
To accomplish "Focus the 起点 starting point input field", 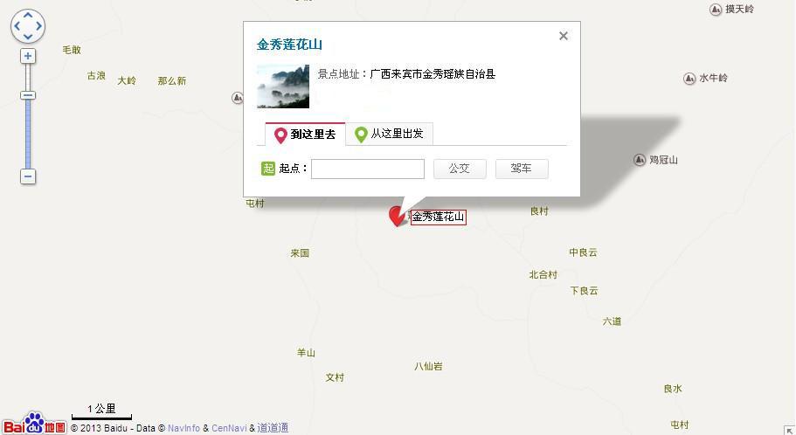I will [x=368, y=169].
